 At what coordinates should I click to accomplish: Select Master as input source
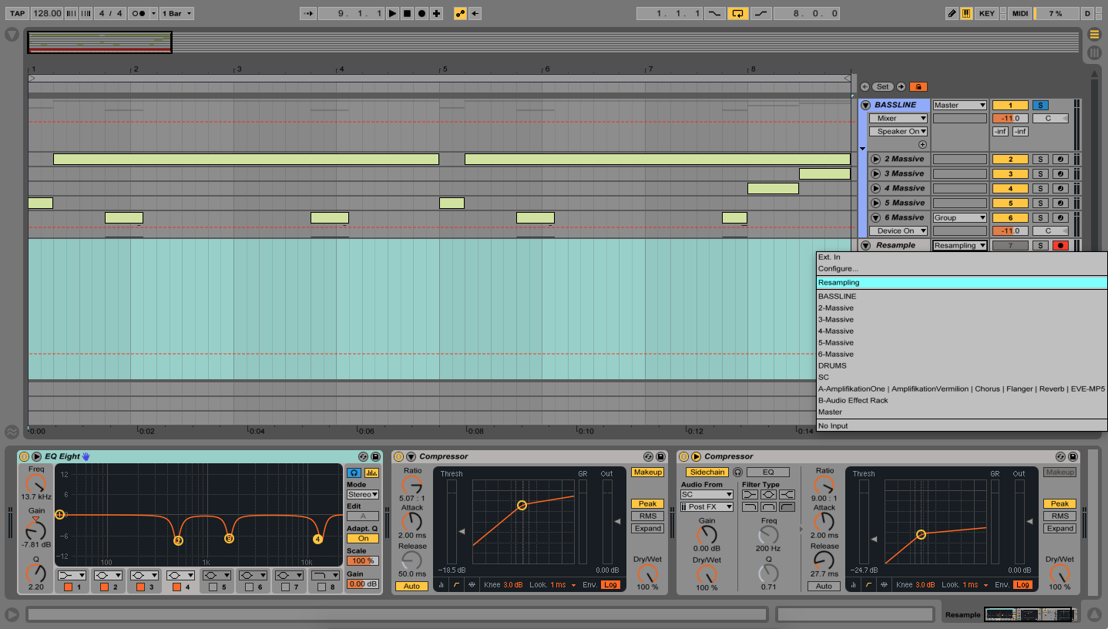(x=962, y=412)
